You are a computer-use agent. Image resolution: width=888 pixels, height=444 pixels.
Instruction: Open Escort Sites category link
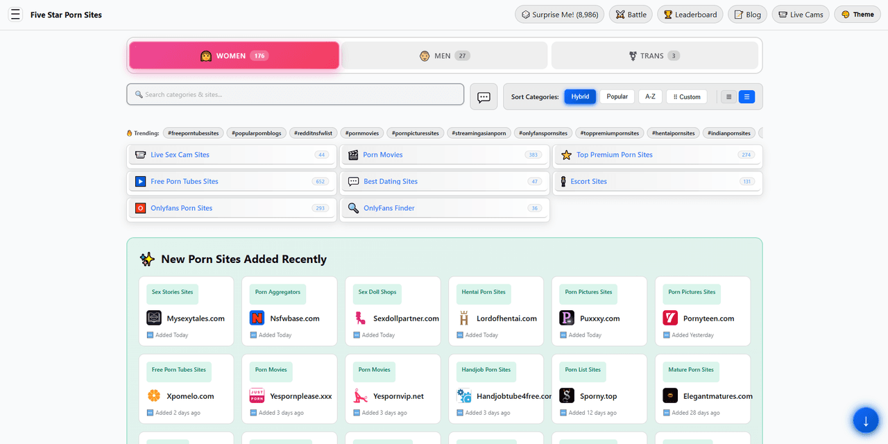[x=588, y=181]
